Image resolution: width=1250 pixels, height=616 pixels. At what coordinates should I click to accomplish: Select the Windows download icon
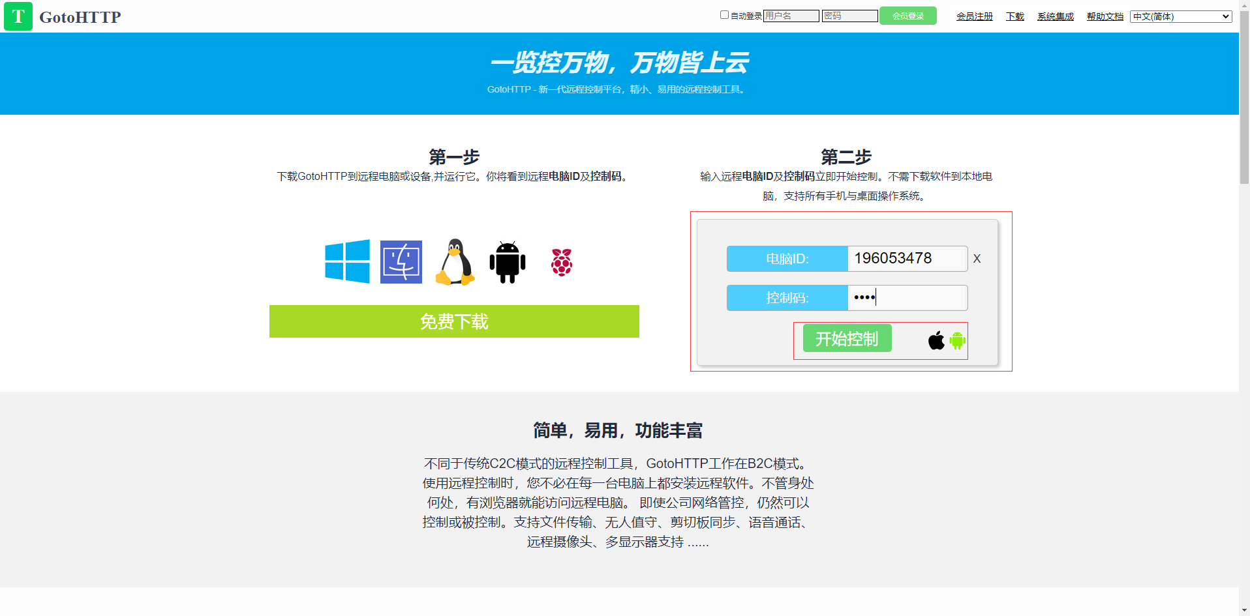(347, 261)
